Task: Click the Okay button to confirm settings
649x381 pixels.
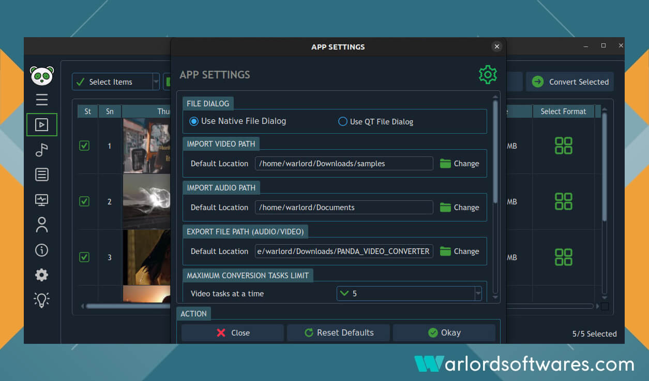Action: [444, 333]
